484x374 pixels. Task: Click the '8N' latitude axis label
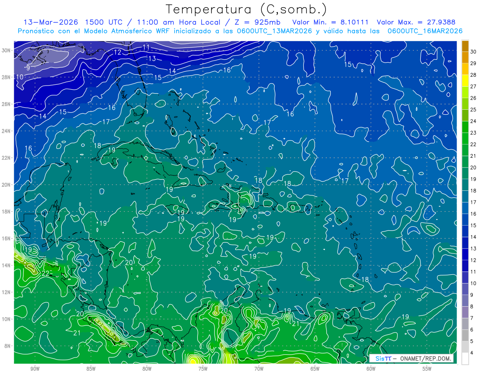click(8, 346)
